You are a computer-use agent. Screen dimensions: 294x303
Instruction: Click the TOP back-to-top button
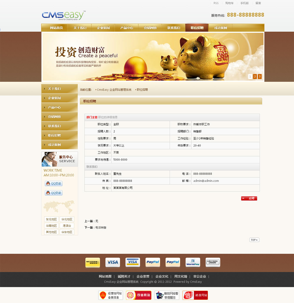pos(254,240)
